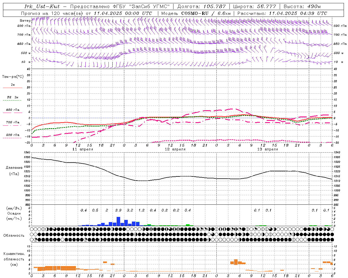
Task: Click the Конвективн. облачность label
Action: pyautogui.click(x=14, y=256)
